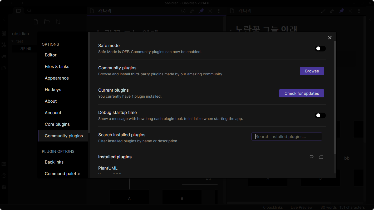Open Editor settings tab
Image resolution: width=374 pixels, height=210 pixels.
coord(63,55)
